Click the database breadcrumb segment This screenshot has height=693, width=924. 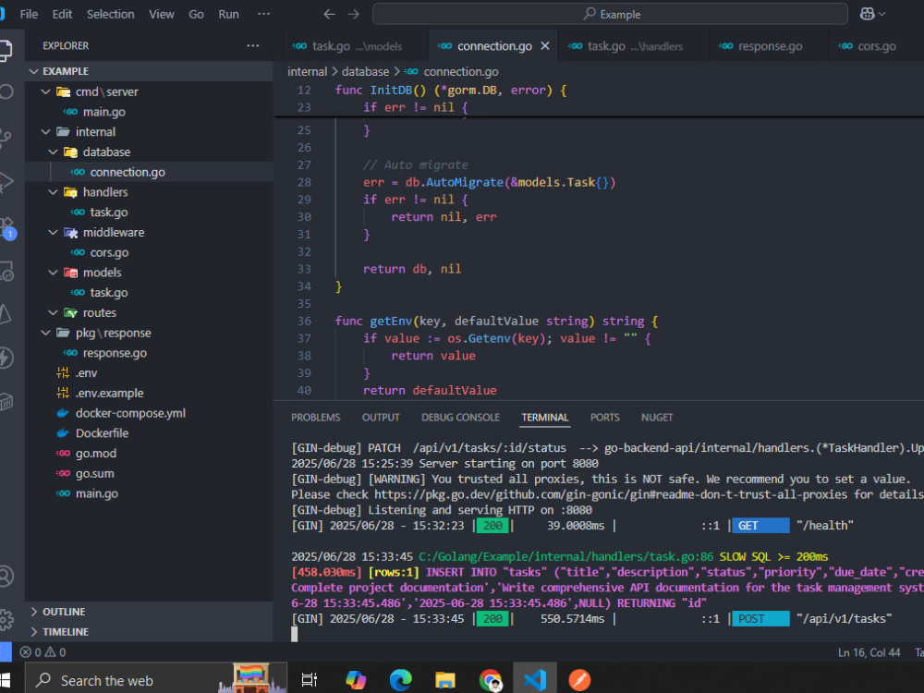[x=365, y=72]
